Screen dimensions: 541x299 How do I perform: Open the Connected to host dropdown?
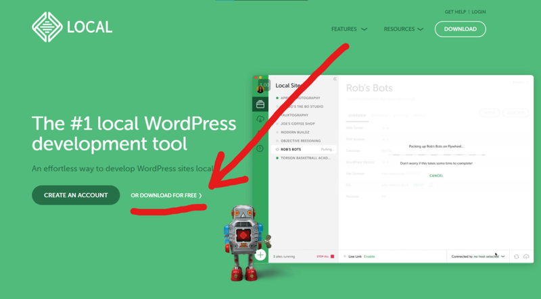478,256
